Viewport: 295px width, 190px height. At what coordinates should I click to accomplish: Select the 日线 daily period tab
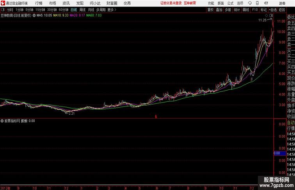point(74,10)
